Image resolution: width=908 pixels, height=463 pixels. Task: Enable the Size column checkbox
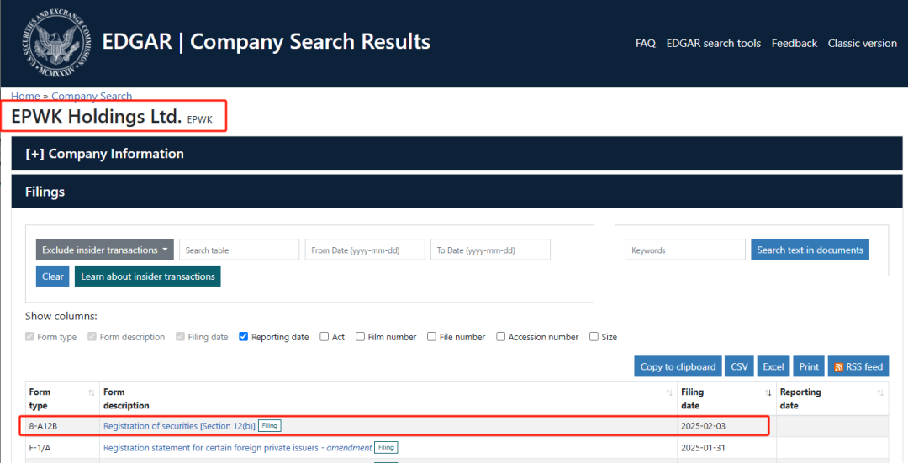coord(594,336)
